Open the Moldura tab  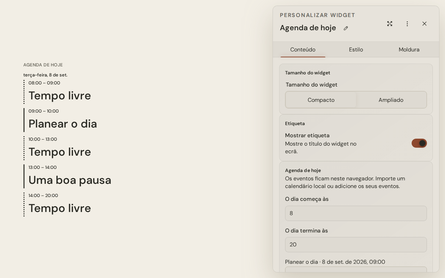tap(409, 50)
